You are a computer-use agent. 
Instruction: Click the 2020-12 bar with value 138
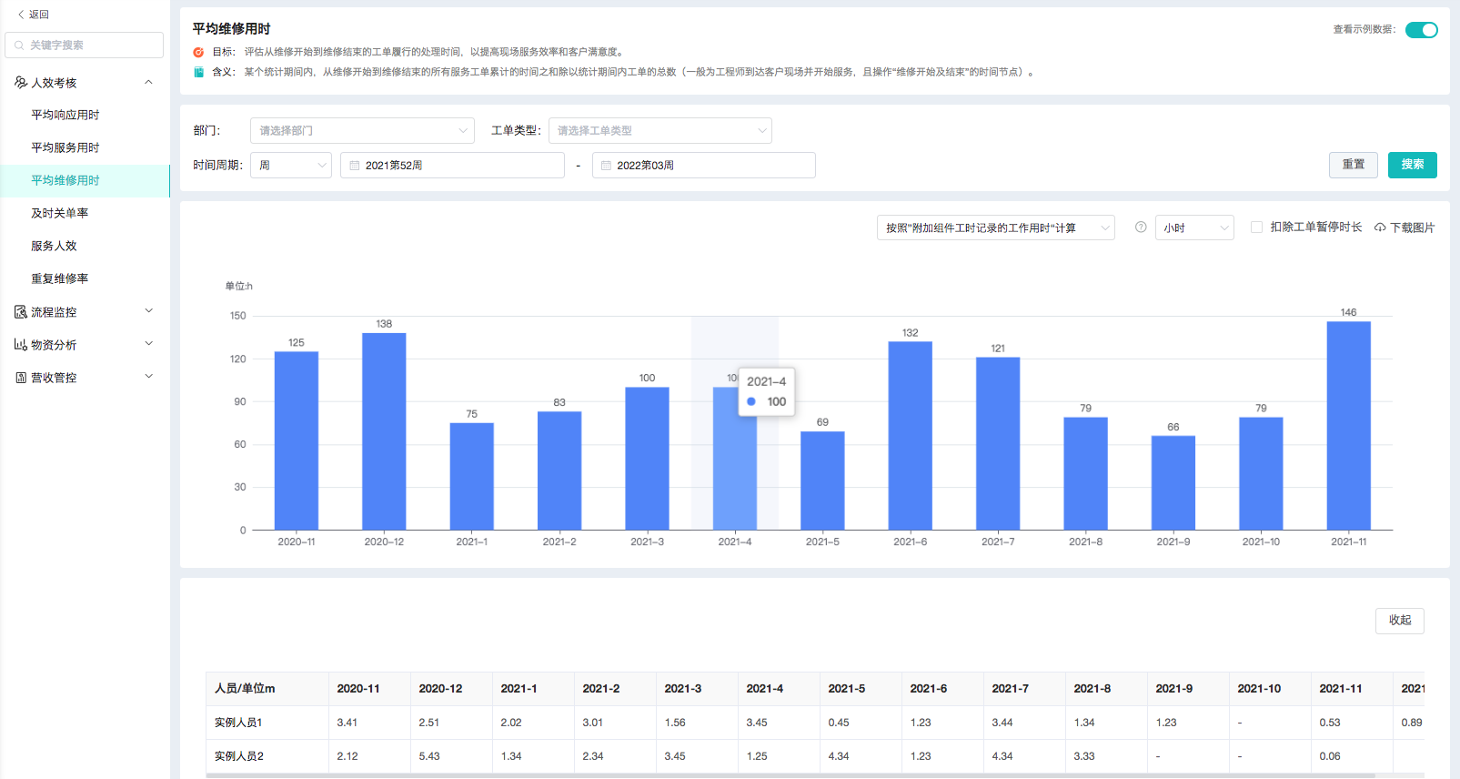(384, 431)
